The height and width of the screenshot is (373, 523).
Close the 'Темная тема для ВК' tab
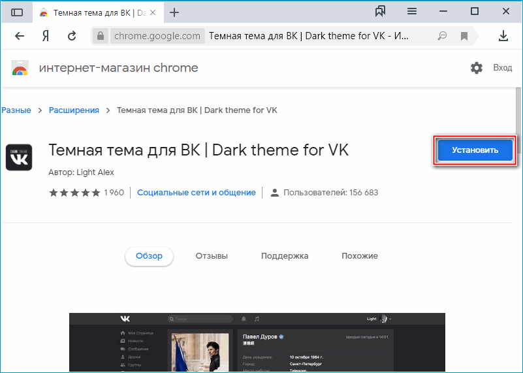point(153,12)
